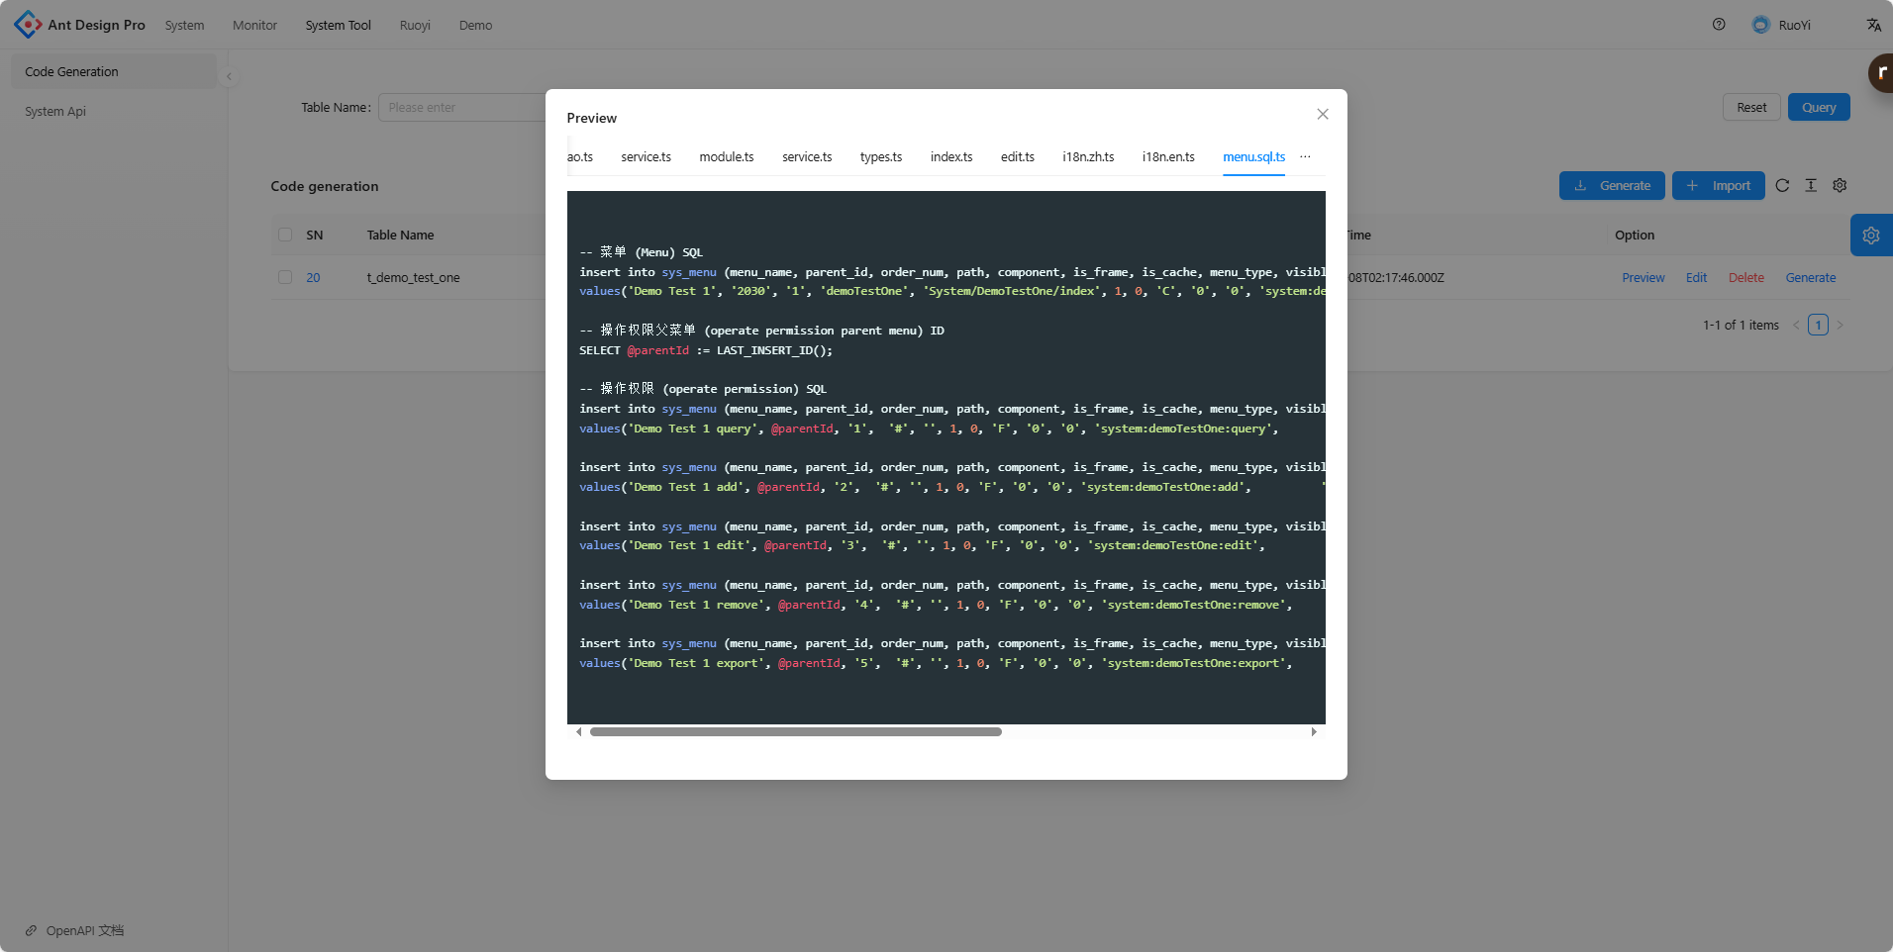Close the Preview dialog
This screenshot has width=1893, height=952.
(1323, 114)
